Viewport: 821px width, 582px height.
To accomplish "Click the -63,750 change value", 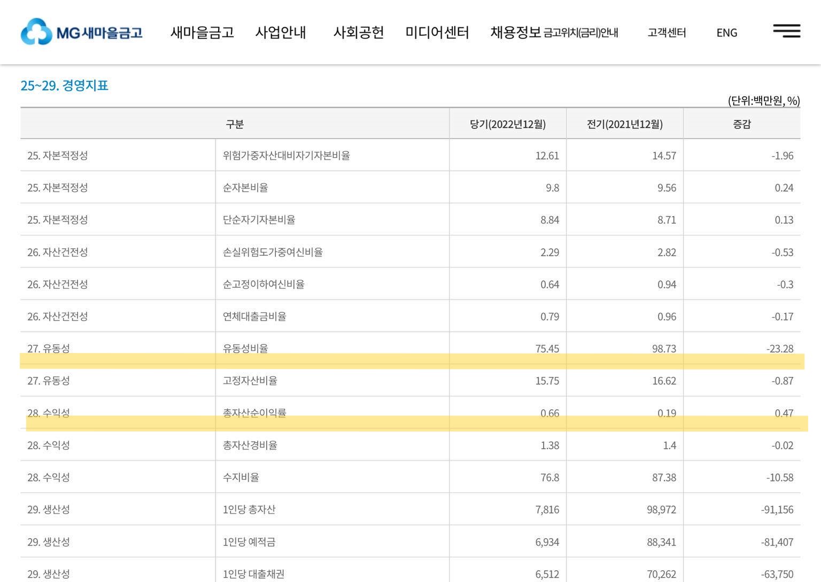I will pyautogui.click(x=777, y=575).
